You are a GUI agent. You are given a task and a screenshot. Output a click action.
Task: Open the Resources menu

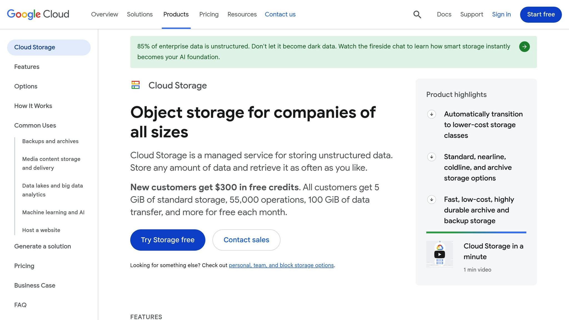[x=242, y=14]
